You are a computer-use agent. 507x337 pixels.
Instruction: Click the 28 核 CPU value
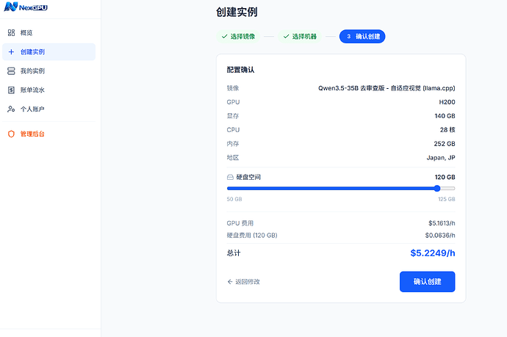(447, 130)
